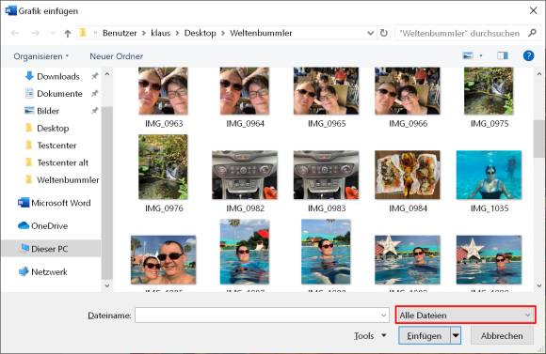
Task: Click the IMG_0976 file name label
Action: click(164, 208)
